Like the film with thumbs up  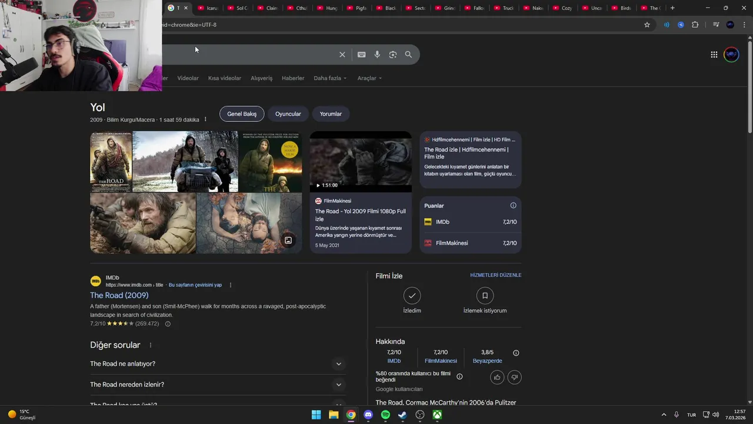pyautogui.click(x=497, y=377)
